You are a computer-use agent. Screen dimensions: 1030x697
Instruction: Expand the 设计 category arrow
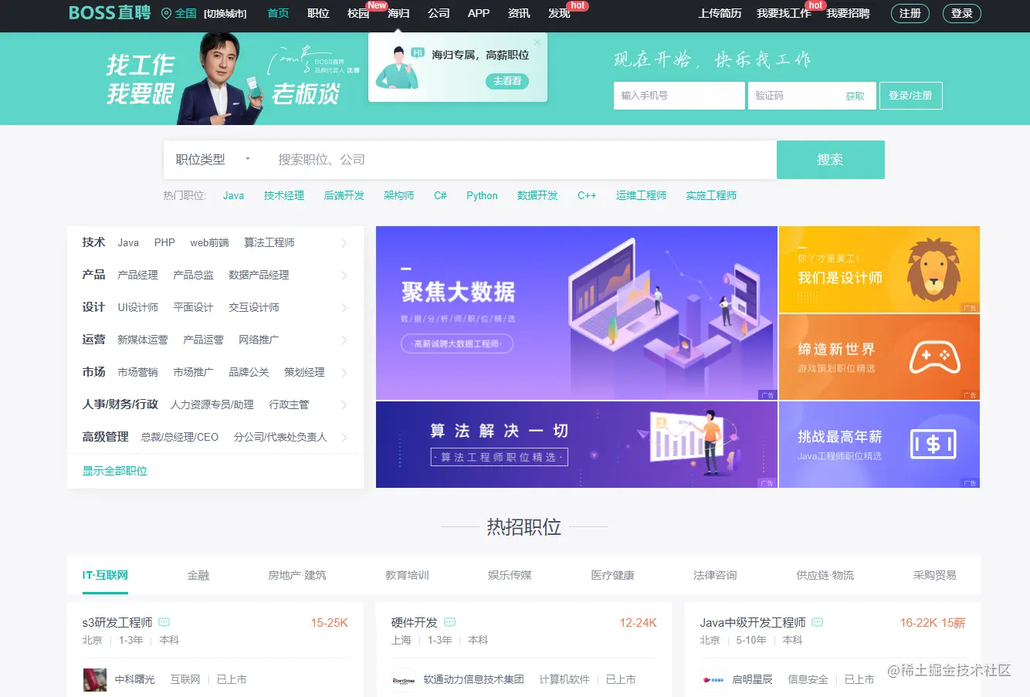[x=344, y=308]
